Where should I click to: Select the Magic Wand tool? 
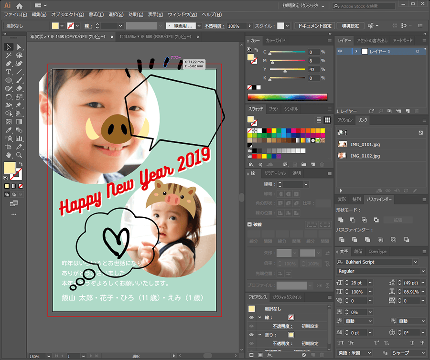pyautogui.click(x=9, y=55)
